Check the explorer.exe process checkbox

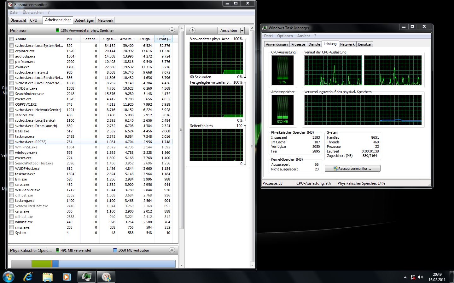pos(12,51)
